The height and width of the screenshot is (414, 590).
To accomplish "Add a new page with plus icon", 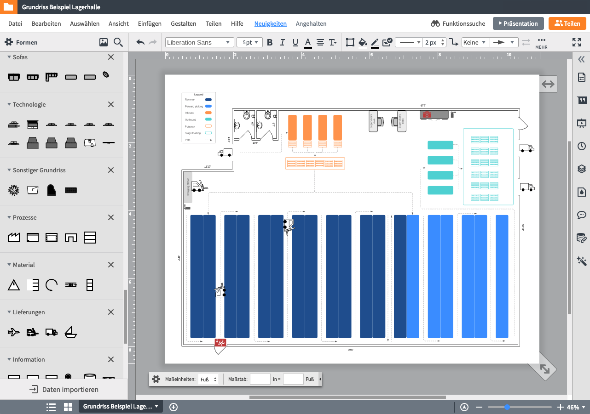I will tap(174, 407).
